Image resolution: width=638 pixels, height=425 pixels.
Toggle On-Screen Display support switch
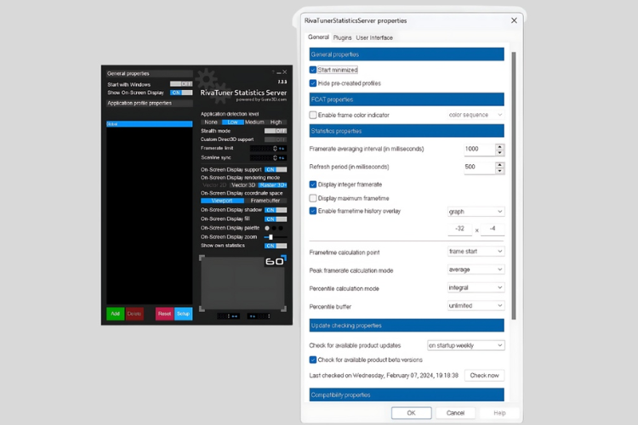pos(276,170)
